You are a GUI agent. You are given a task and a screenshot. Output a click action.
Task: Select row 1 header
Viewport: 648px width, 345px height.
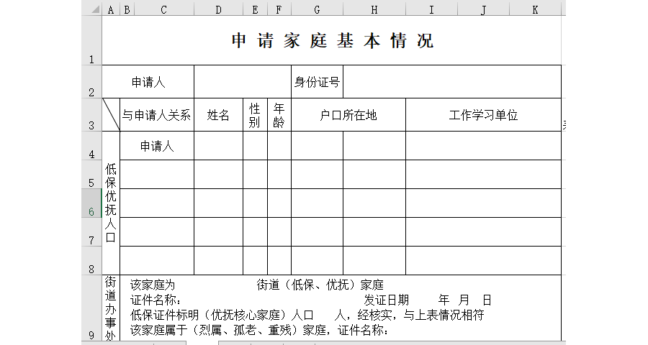91,40
